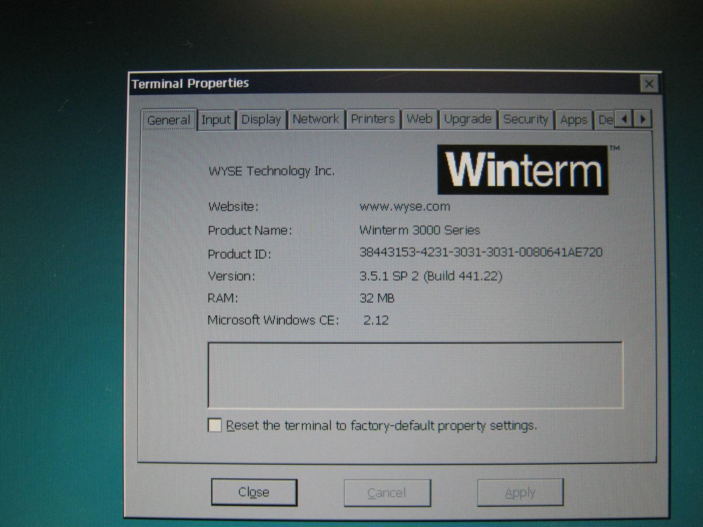This screenshot has height=527, width=703.
Task: Click the version 3.5.1 SP 2 value
Action: (431, 276)
